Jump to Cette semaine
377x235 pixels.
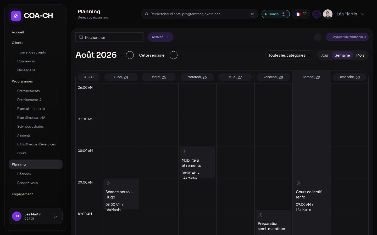pyautogui.click(x=152, y=55)
